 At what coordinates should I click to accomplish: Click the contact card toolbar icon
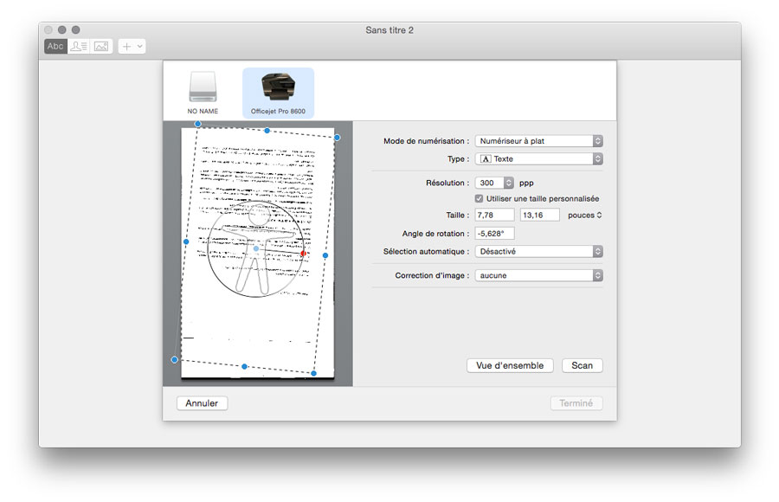79,46
